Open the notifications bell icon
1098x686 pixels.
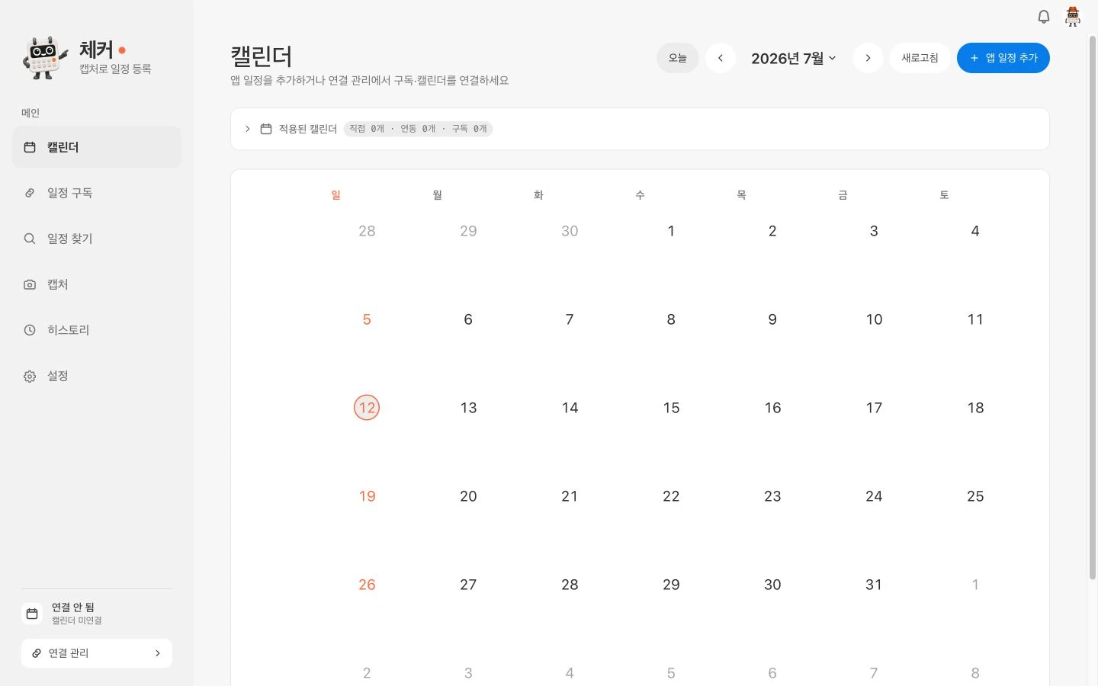coord(1044,16)
